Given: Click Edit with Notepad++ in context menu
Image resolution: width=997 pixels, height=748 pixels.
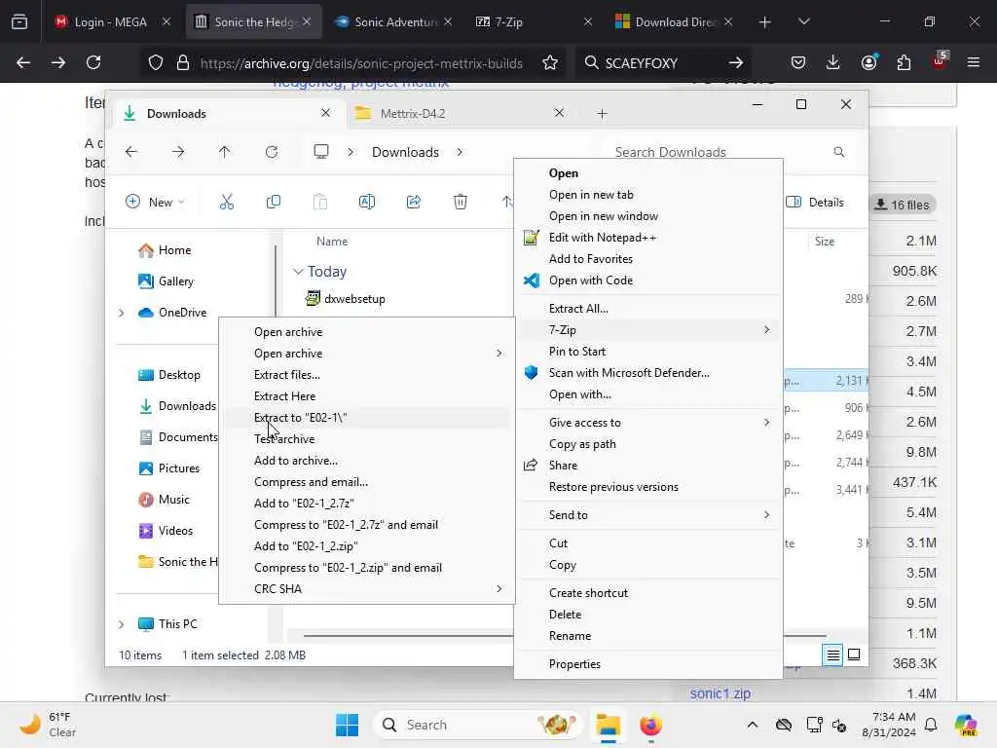Looking at the screenshot, I should pyautogui.click(x=647, y=238).
